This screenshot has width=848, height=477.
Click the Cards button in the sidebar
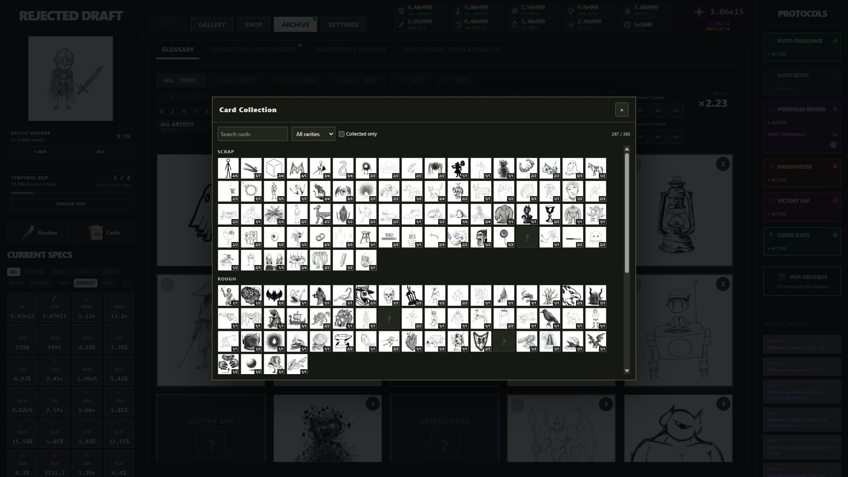click(103, 232)
